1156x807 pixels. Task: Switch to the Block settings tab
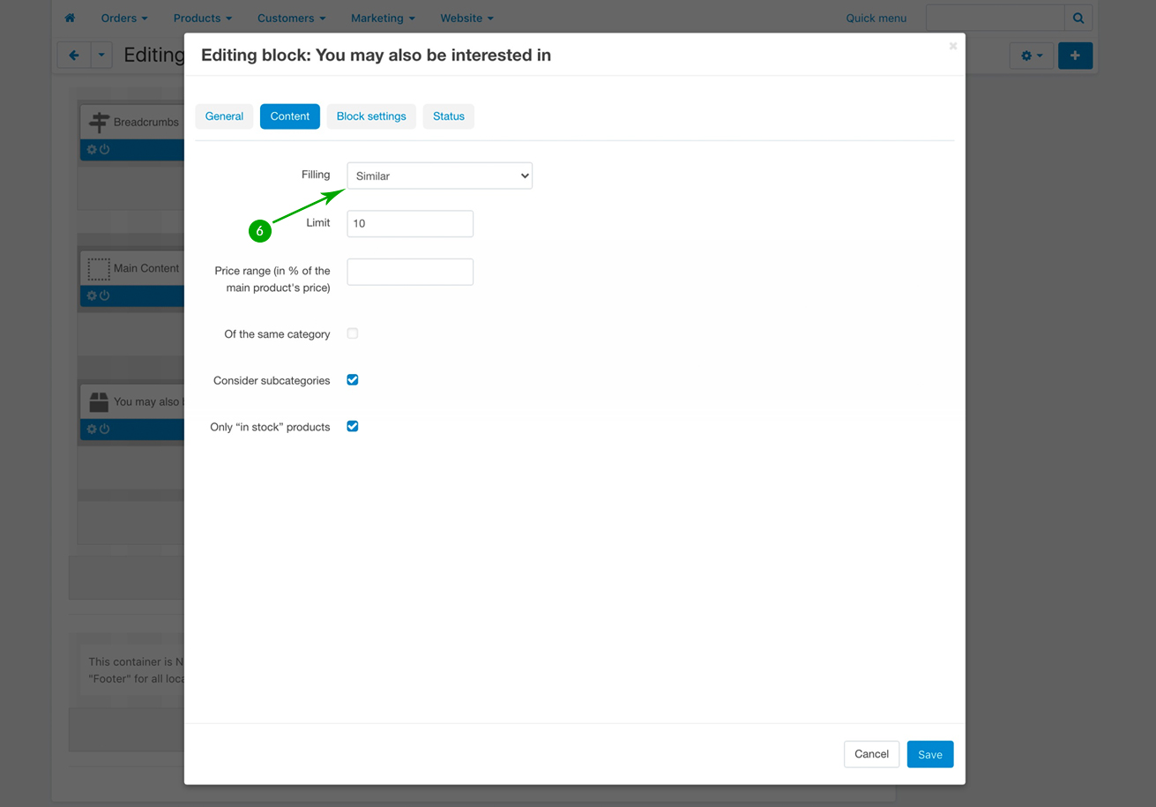371,116
